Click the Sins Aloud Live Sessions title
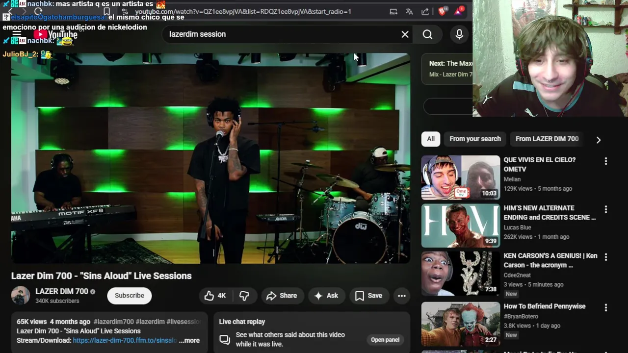The width and height of the screenshot is (628, 353). coord(101,276)
